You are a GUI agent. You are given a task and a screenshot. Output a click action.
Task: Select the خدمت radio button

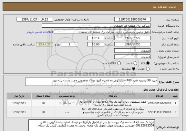(x=135, y=63)
